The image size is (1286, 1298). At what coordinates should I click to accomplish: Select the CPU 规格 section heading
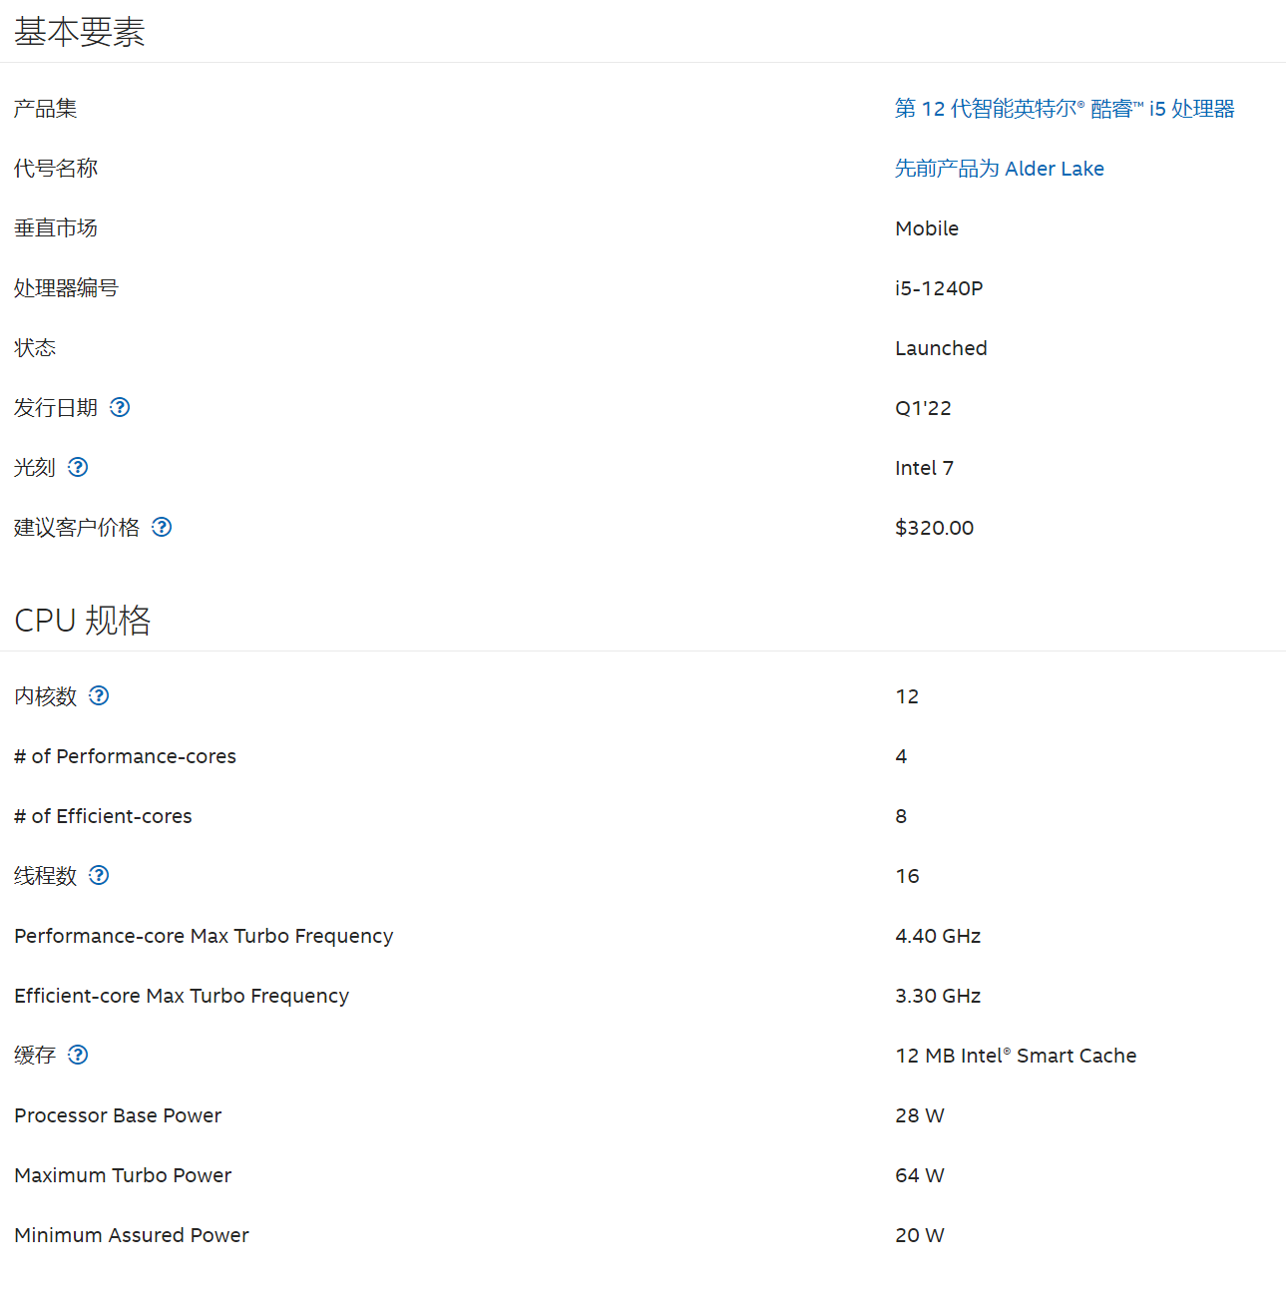[83, 620]
